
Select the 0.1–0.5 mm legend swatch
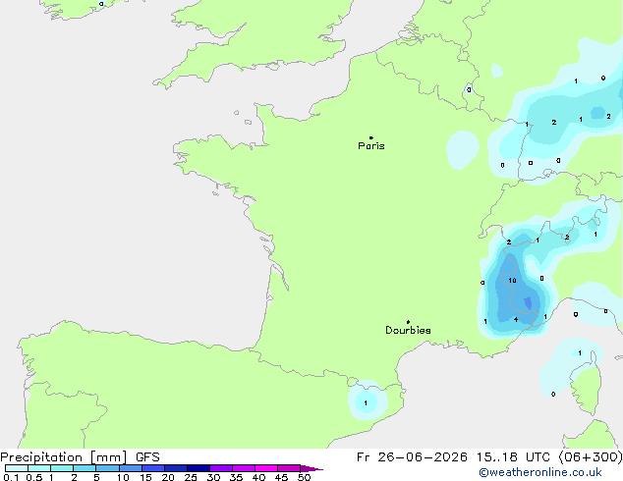(17, 468)
